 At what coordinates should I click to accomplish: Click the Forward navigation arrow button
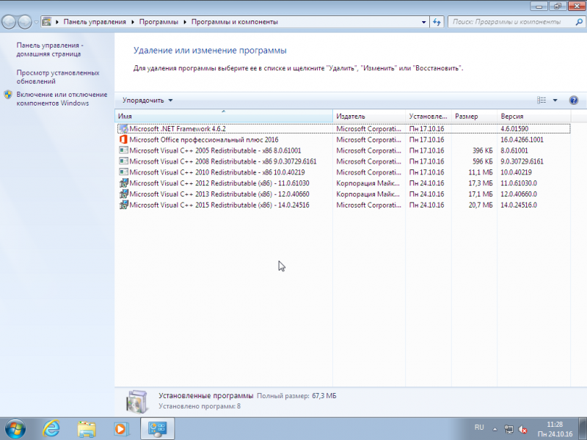coord(25,22)
